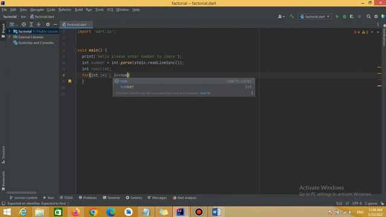The image size is (386, 217).
Task: Run factorial.dart with the green play icon
Action: (x=337, y=17)
